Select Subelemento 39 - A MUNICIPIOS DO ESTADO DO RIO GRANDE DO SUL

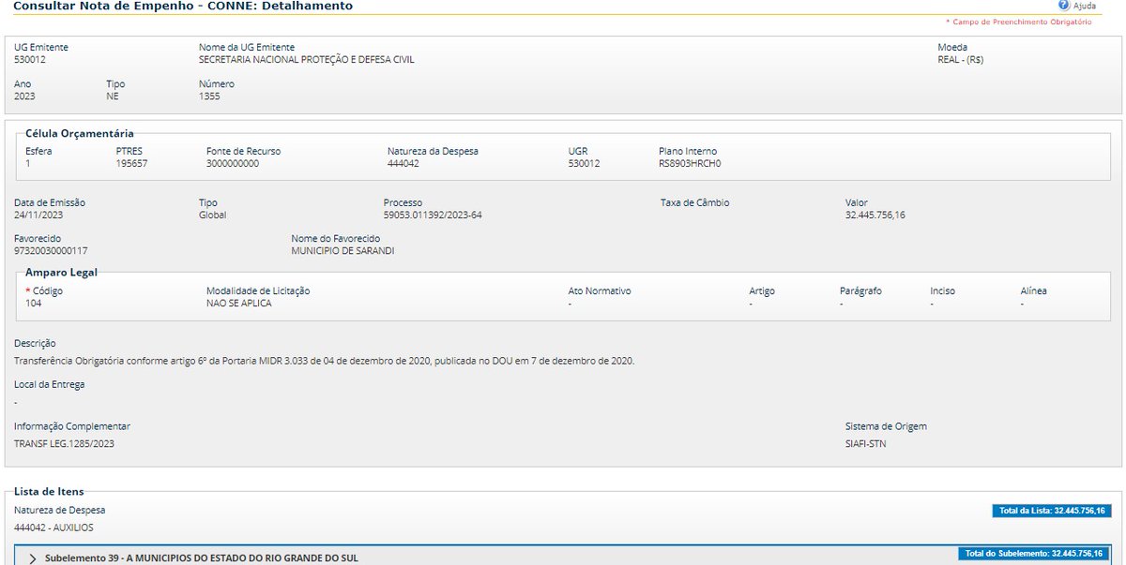201,558
